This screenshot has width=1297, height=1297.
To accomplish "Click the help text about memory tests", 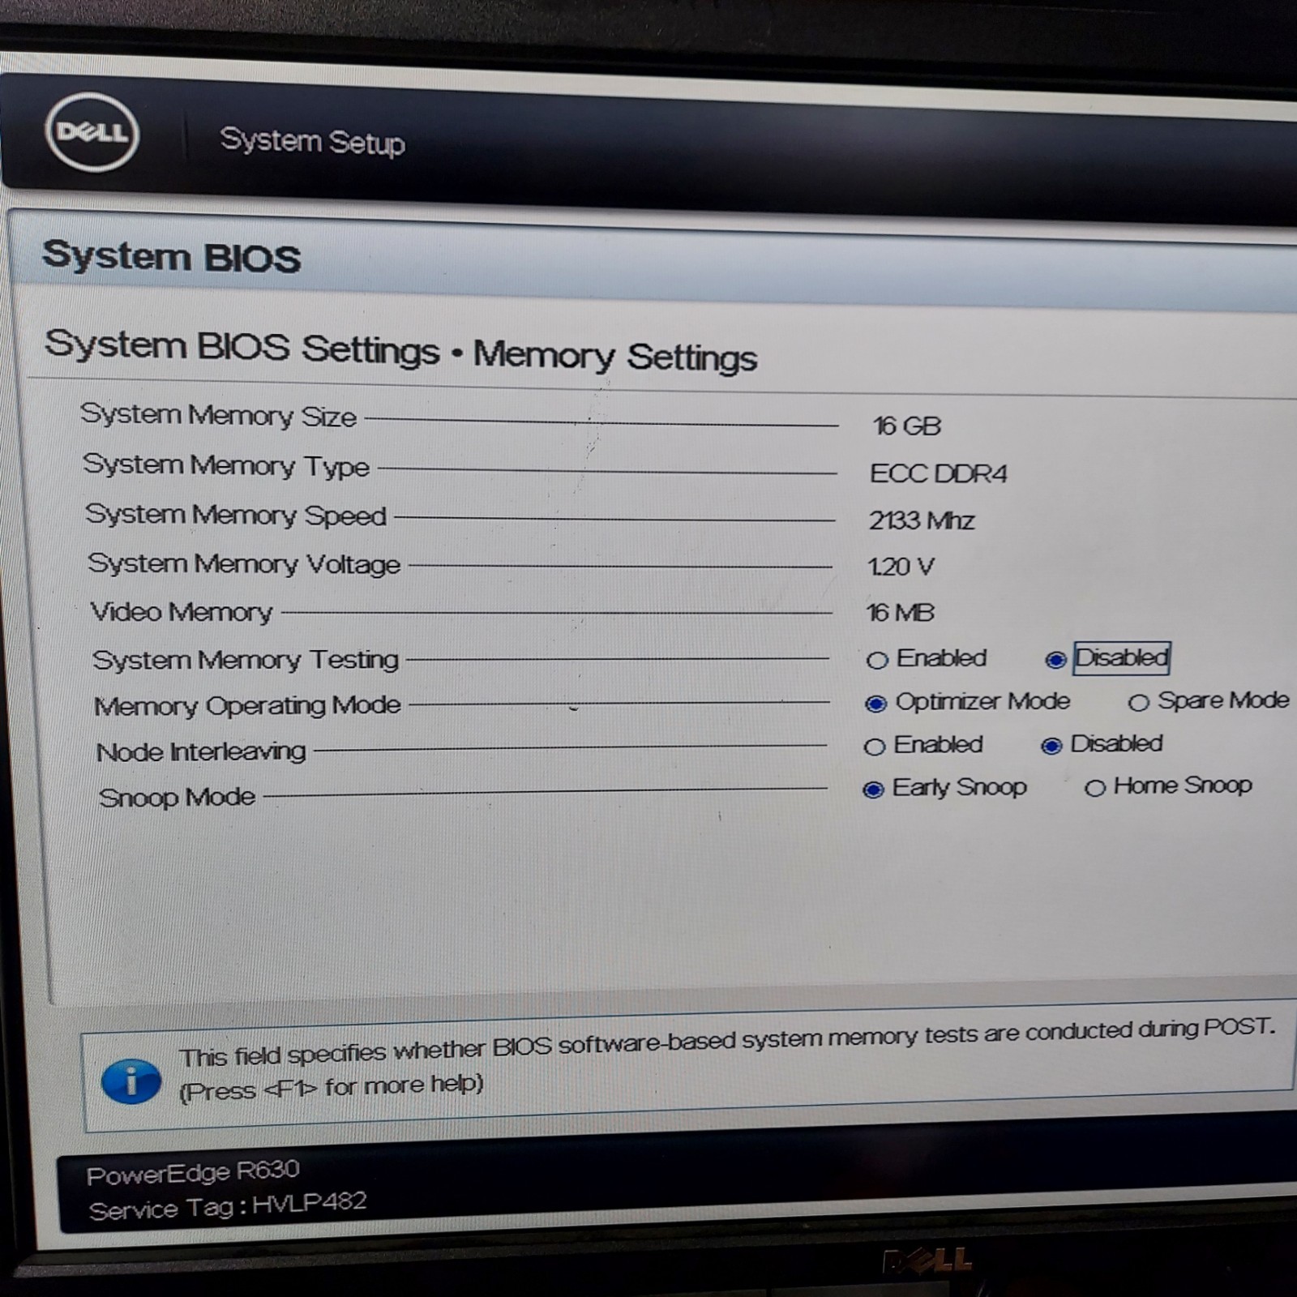I will [727, 1042].
